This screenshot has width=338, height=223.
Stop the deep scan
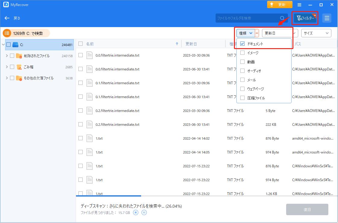point(136,213)
